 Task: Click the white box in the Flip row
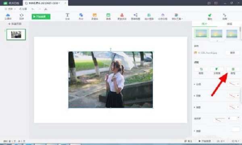236,129
